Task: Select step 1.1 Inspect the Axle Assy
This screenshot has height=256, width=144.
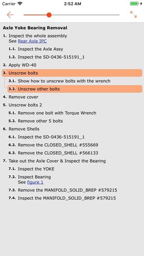Action: [x=75, y=49]
